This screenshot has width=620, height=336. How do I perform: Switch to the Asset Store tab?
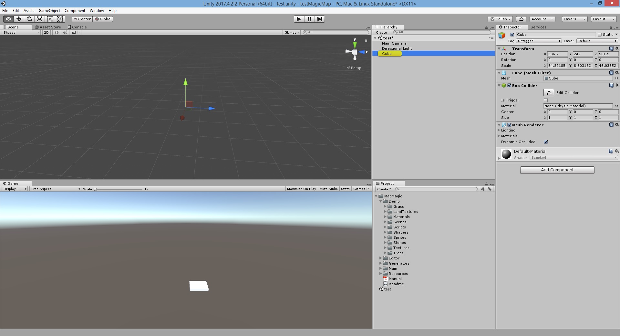click(48, 27)
